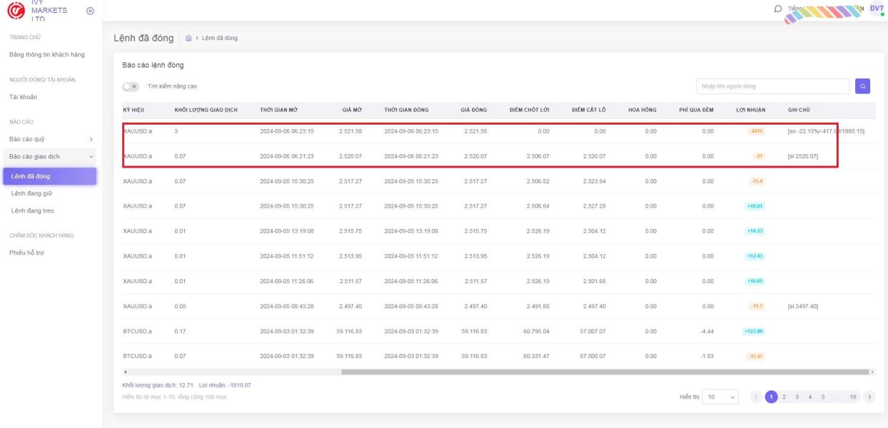This screenshot has width=888, height=428.
Task: Click the THỜI GIAN ĐÓNG column header
Action: (406, 110)
